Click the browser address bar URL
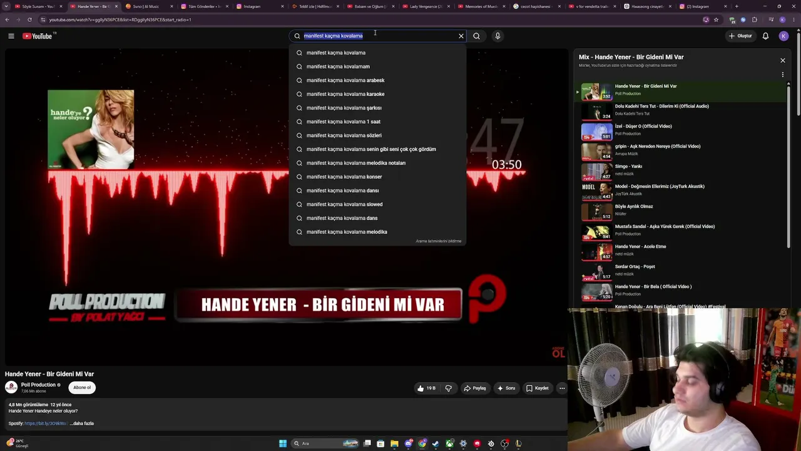Viewport: 801px width, 451px height. [x=120, y=19]
